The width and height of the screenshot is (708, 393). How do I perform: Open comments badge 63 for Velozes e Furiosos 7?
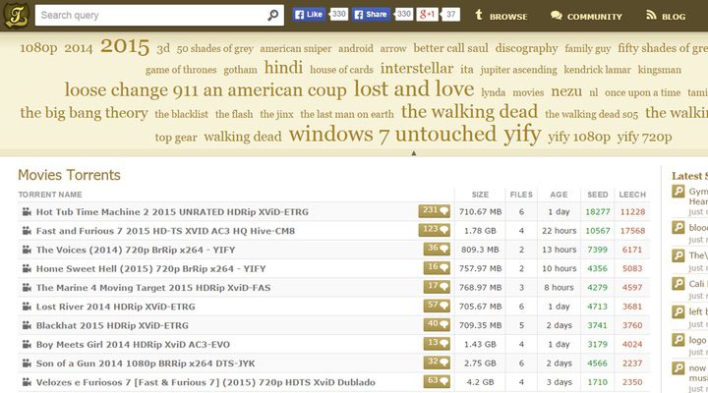pos(437,382)
